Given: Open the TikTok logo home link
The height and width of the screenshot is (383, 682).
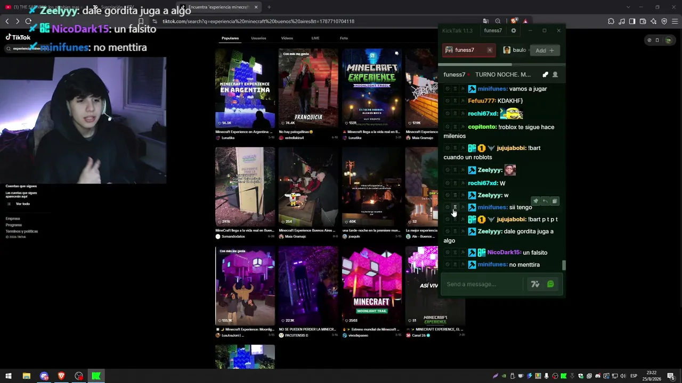Looking at the screenshot, I should pyautogui.click(x=18, y=37).
